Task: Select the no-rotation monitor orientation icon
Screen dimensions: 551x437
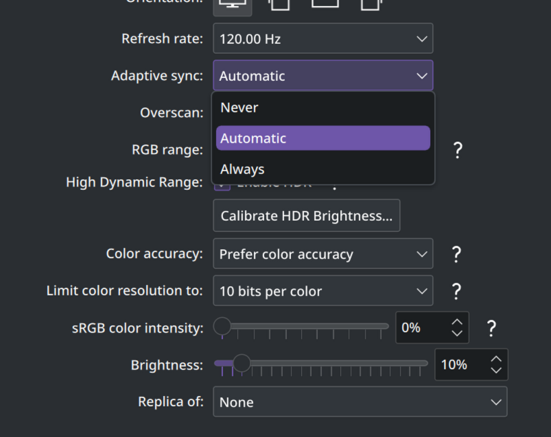Action: (232, 4)
